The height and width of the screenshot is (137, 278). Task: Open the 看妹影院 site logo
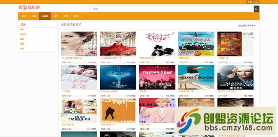[x=29, y=8]
